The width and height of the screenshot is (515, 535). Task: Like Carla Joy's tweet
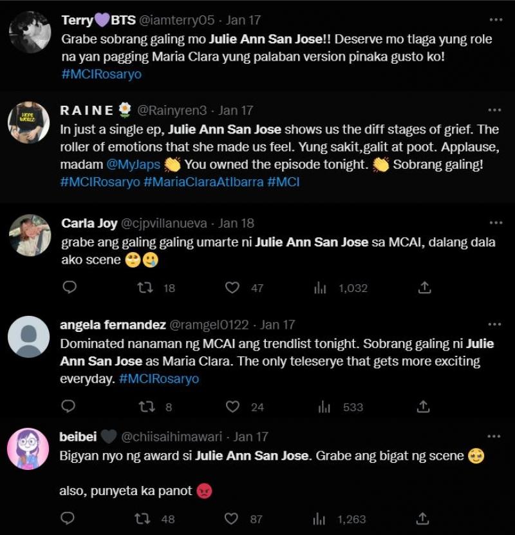[232, 287]
